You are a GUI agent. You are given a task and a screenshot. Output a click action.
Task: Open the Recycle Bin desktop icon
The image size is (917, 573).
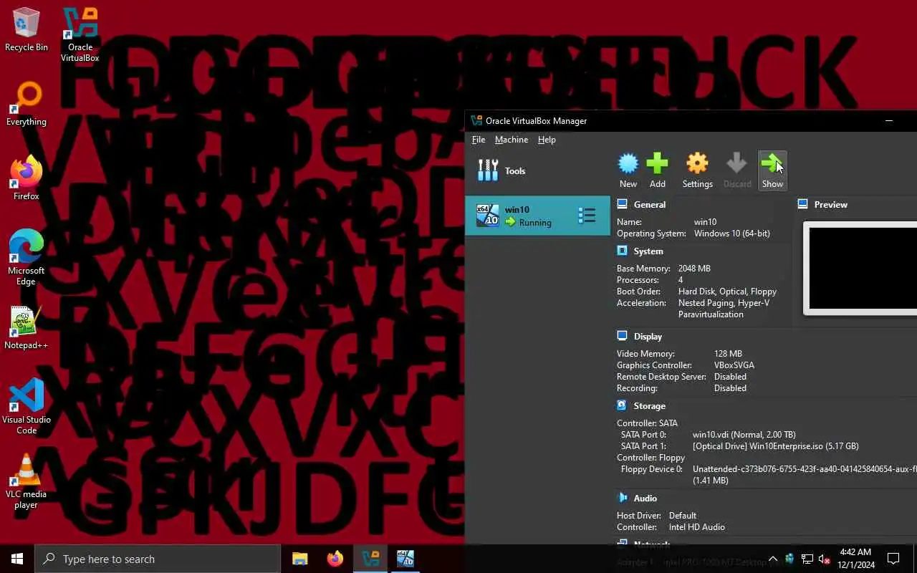27,30
